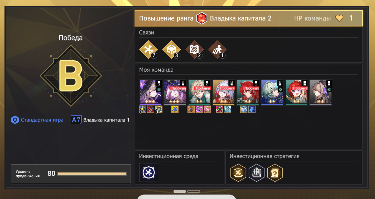Open the question-mark receipt strategy icon

coord(275,173)
